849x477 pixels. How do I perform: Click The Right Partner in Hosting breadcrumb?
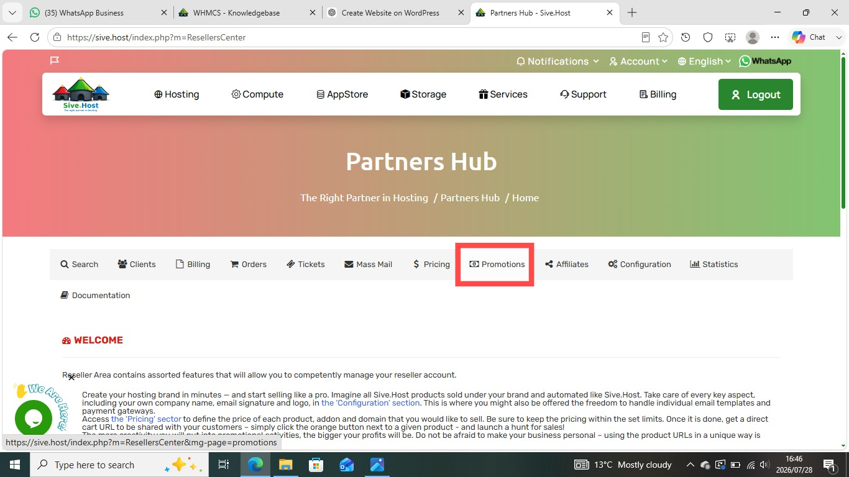[364, 198]
